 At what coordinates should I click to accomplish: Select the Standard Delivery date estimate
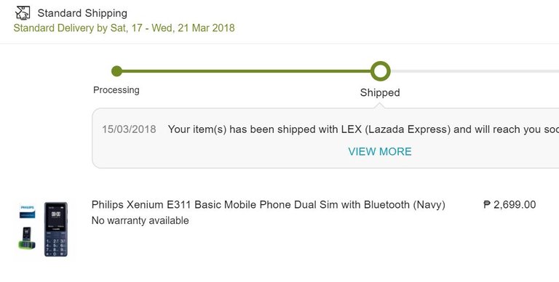(x=124, y=28)
